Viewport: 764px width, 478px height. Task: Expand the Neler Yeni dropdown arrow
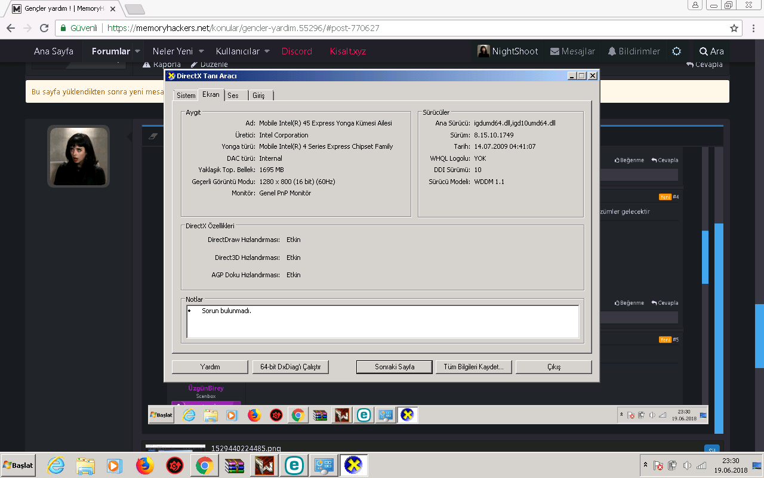pos(201,51)
